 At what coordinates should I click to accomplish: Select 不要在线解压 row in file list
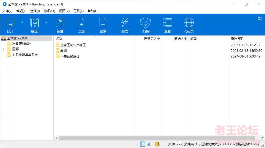point(70,56)
